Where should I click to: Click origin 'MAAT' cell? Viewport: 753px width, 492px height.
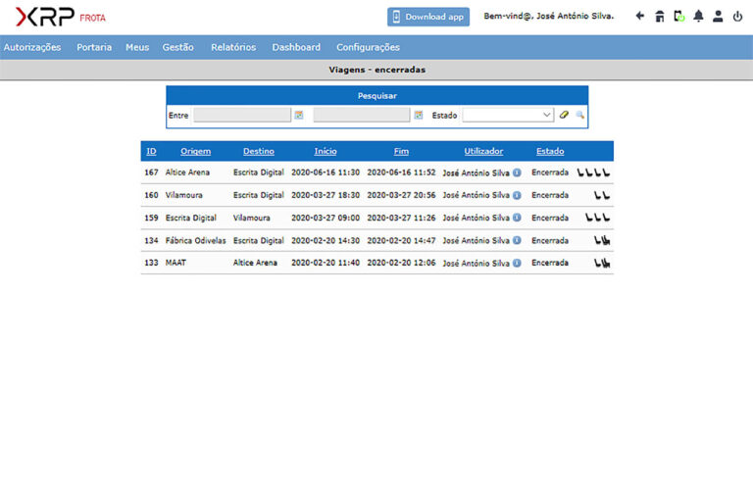pos(176,263)
